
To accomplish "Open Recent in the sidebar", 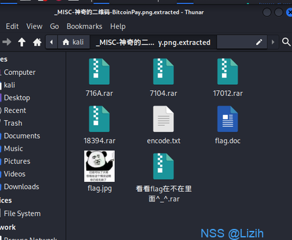I will [15, 110].
